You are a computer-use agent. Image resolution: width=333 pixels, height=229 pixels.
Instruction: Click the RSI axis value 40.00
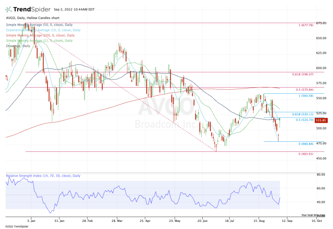(321, 202)
